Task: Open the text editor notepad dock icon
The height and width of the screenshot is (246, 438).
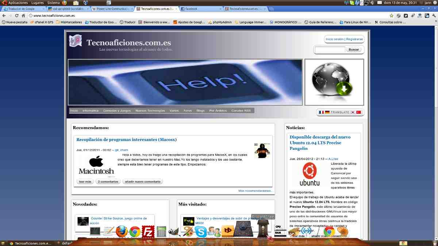Action: coord(108,231)
